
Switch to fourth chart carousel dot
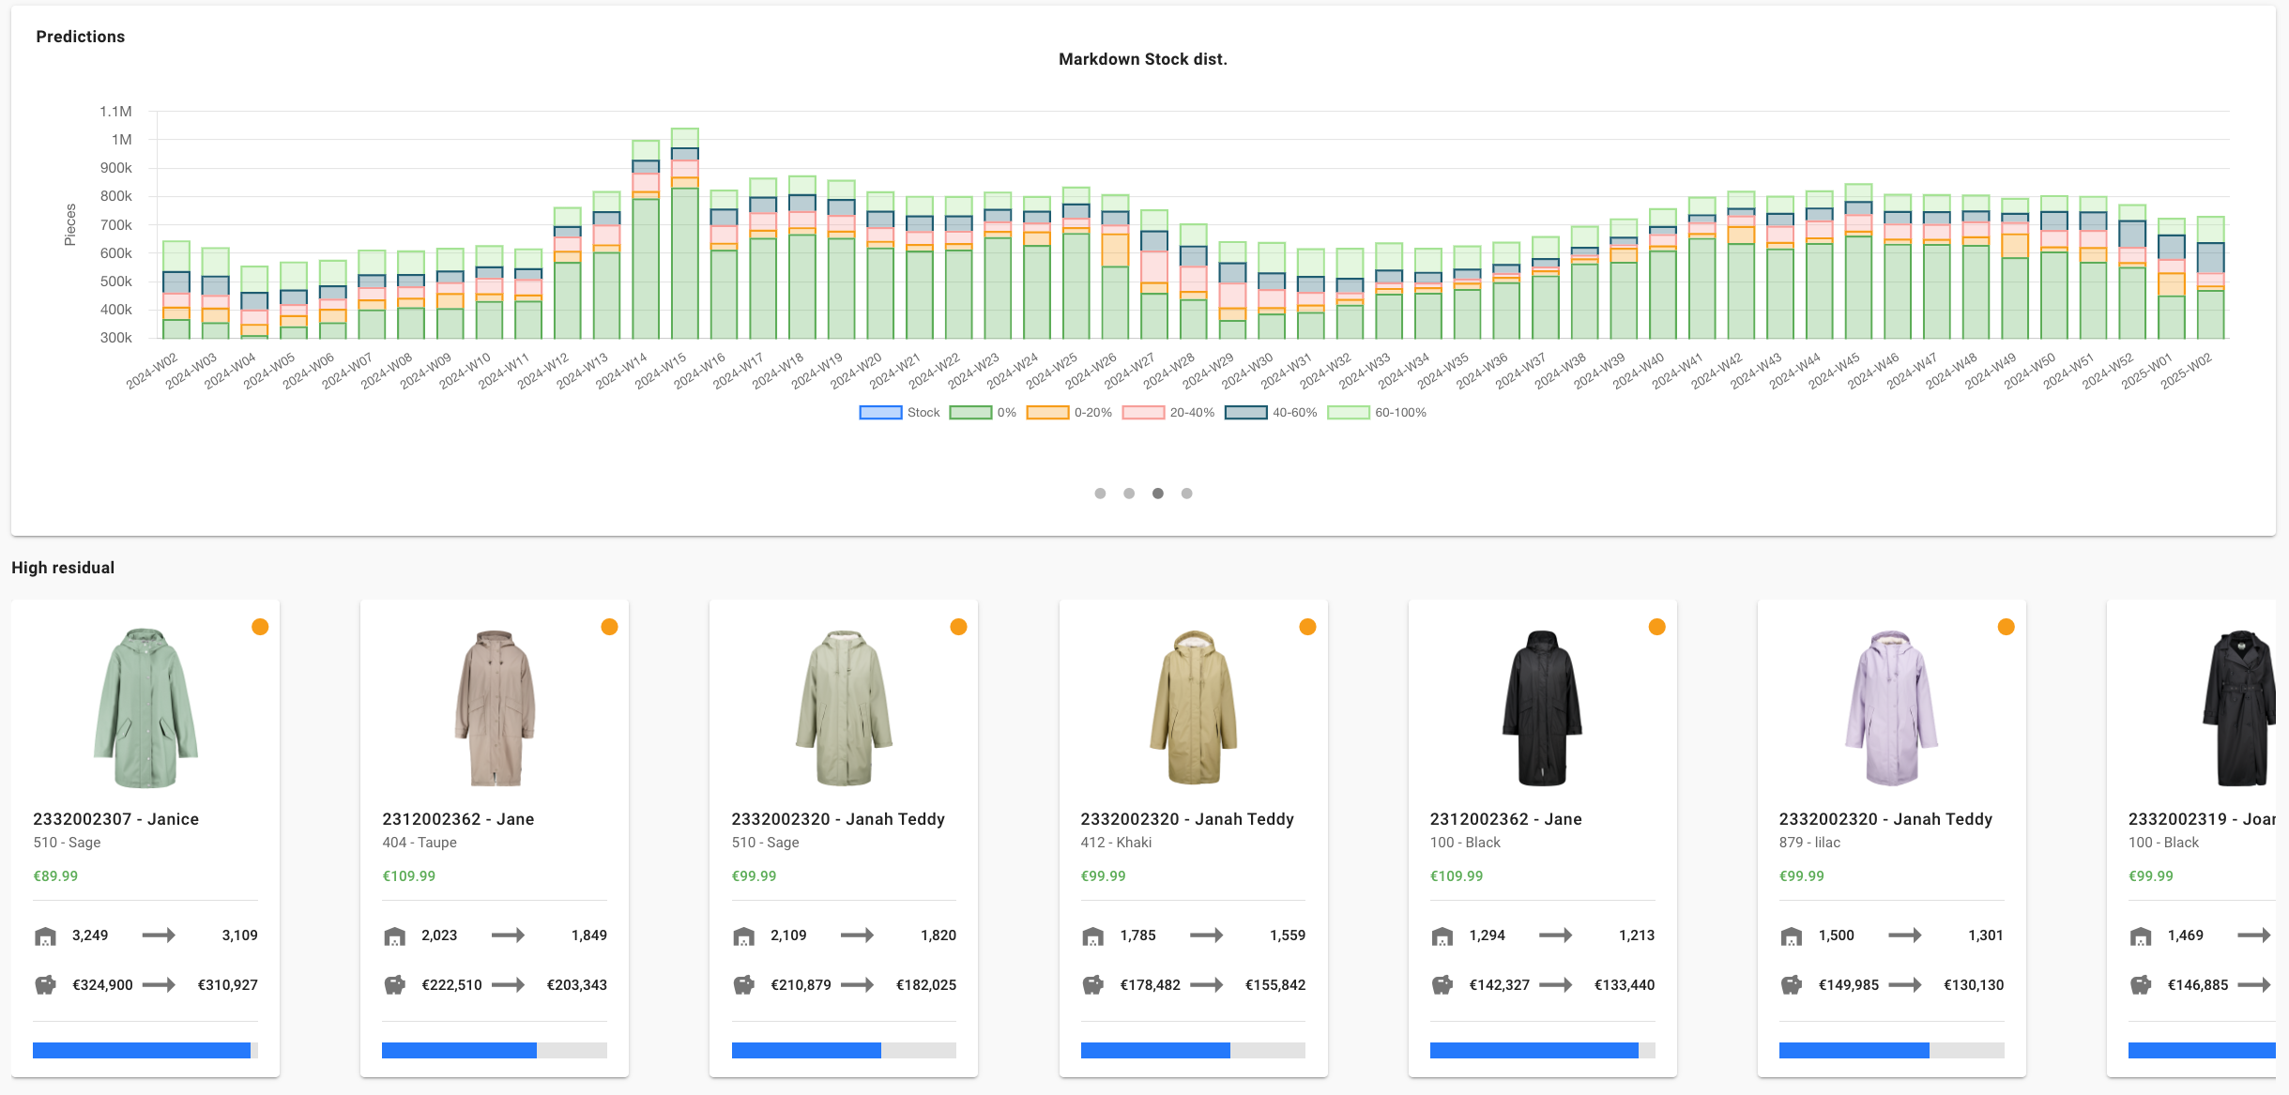click(x=1186, y=494)
